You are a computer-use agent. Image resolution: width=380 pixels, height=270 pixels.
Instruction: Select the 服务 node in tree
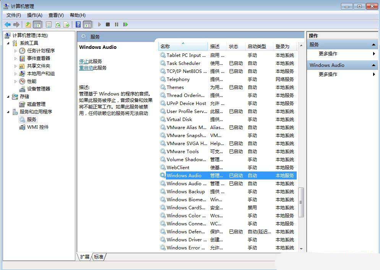pos(31,120)
